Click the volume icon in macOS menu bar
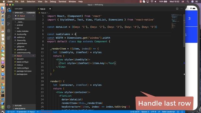This screenshot has height=113, width=201. pyautogui.click(x=155, y=2)
